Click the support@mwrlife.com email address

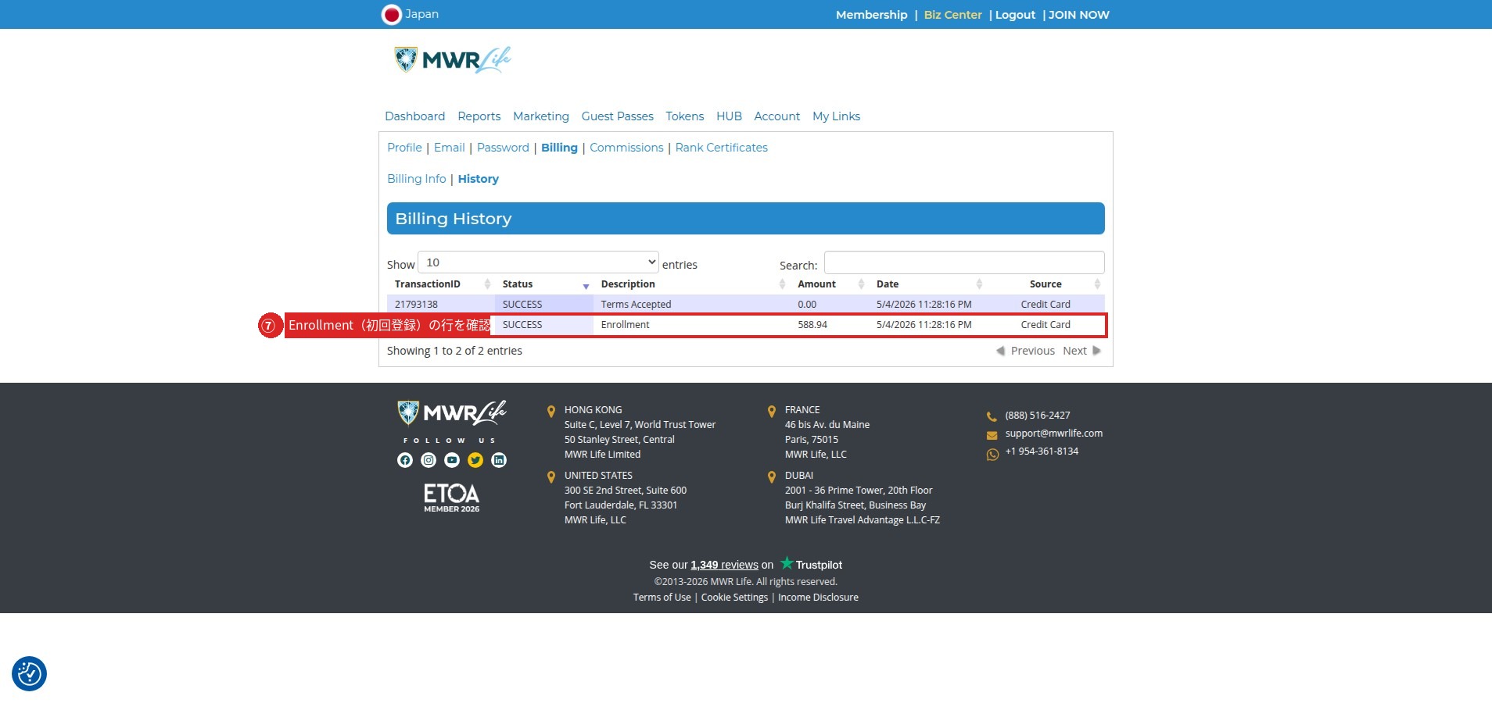[x=1053, y=434]
